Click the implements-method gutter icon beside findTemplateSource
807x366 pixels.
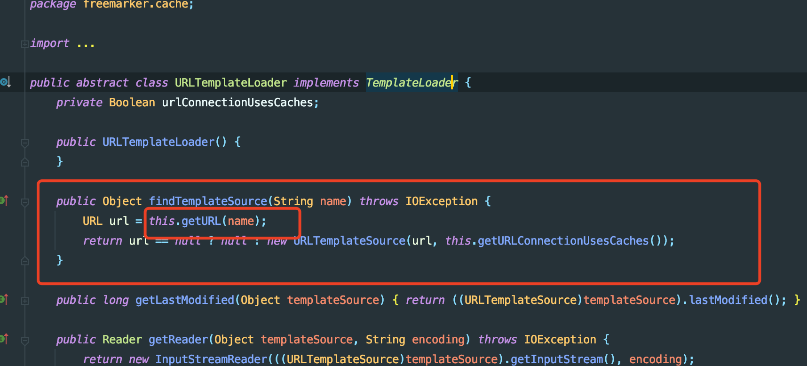coord(4,201)
